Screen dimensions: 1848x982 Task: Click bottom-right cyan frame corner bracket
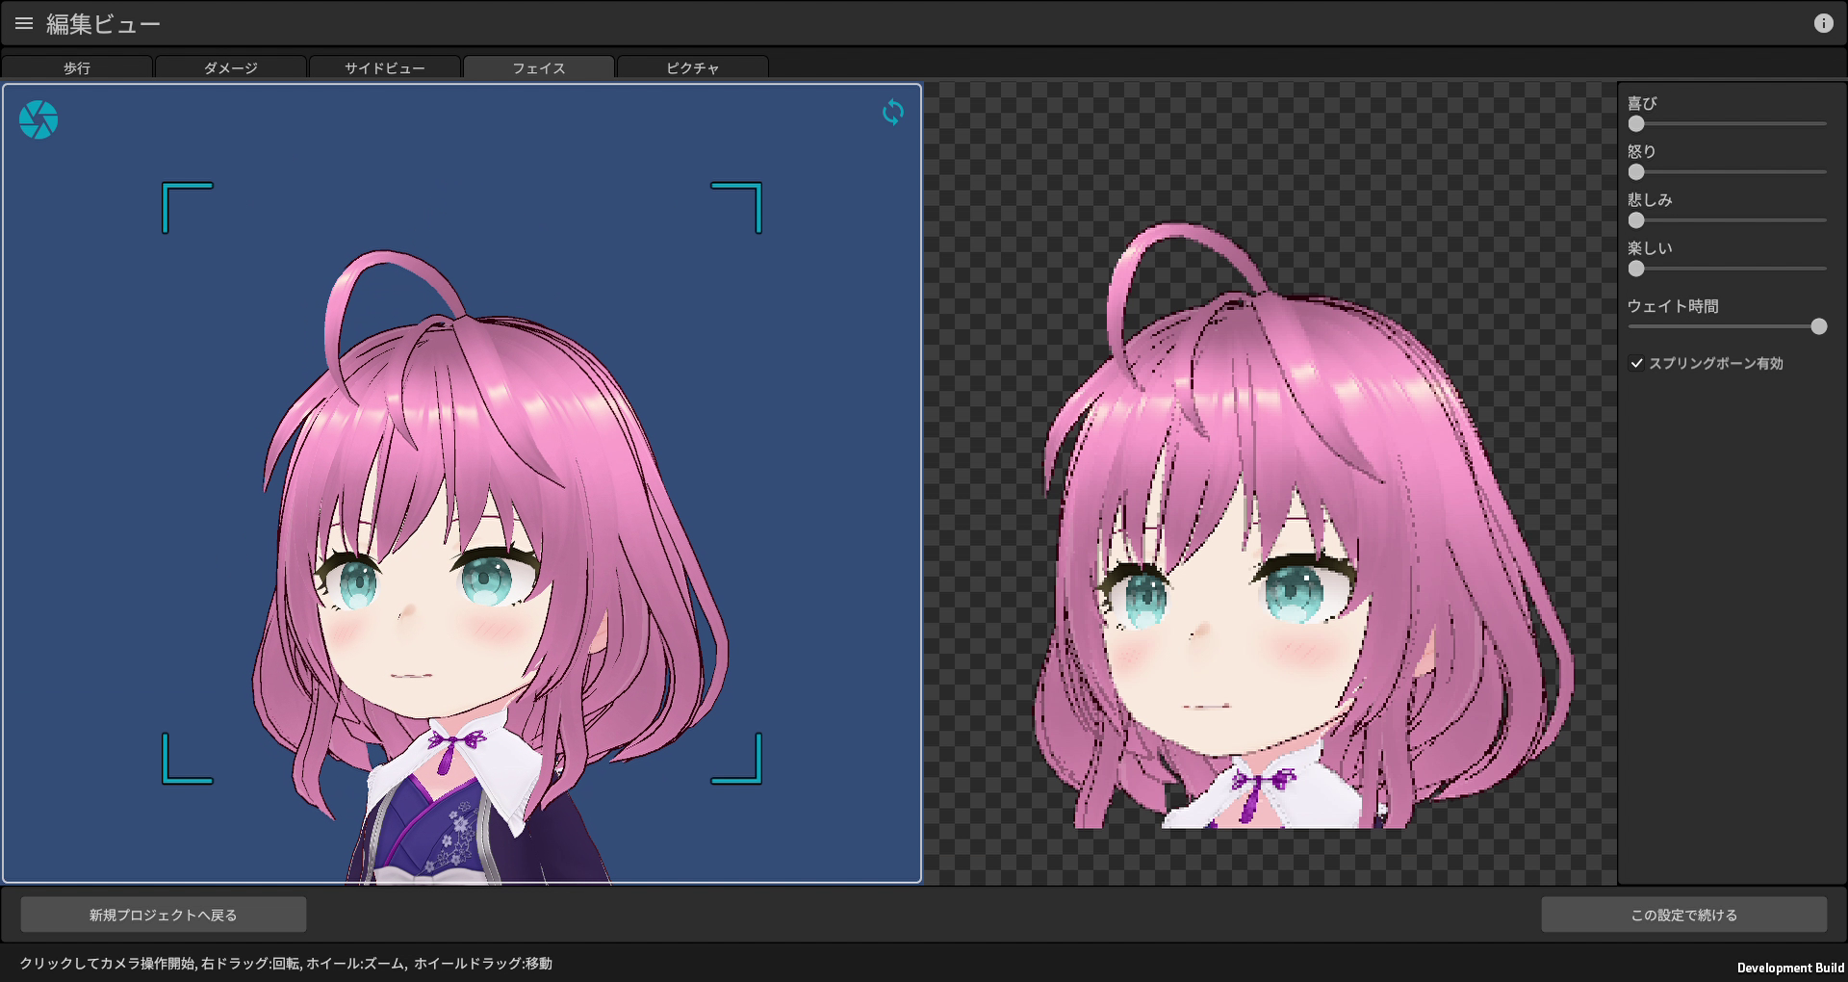click(x=736, y=759)
